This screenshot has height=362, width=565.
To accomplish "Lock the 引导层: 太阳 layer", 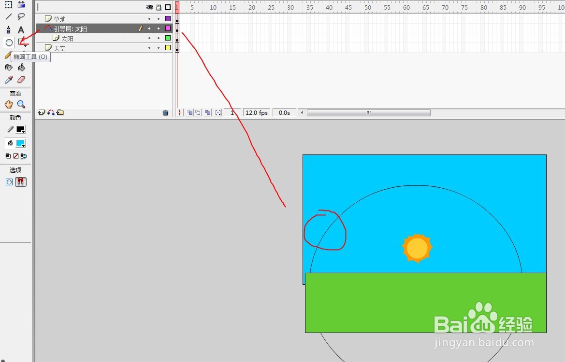I will coord(159,28).
